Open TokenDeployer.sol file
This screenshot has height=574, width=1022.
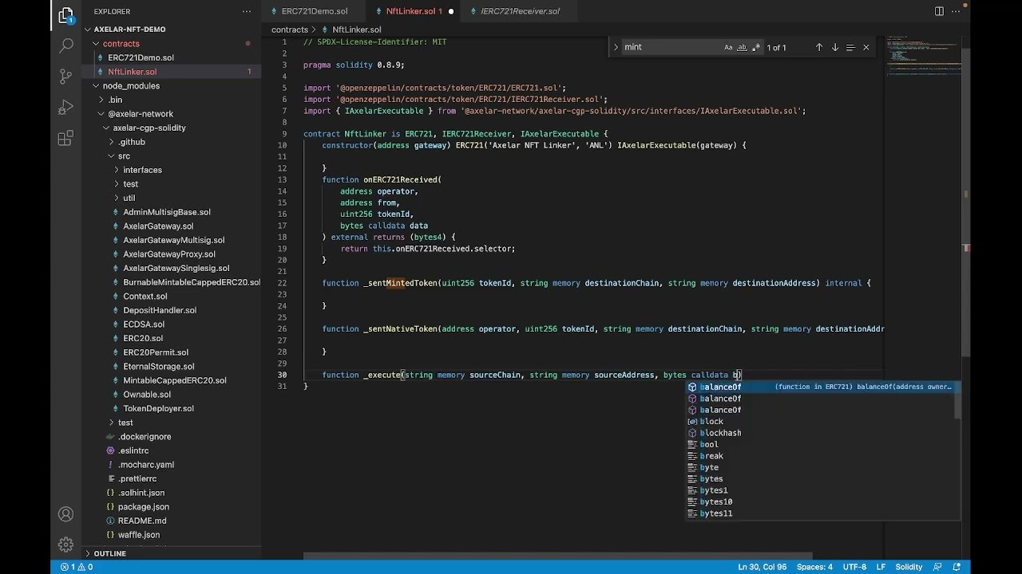pyautogui.click(x=158, y=408)
